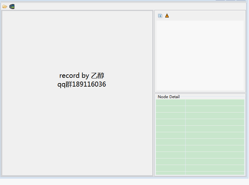This screenshot has height=185, width=249.
Task: Select first row's left cell in Node Detail
Action: (x=171, y=102)
